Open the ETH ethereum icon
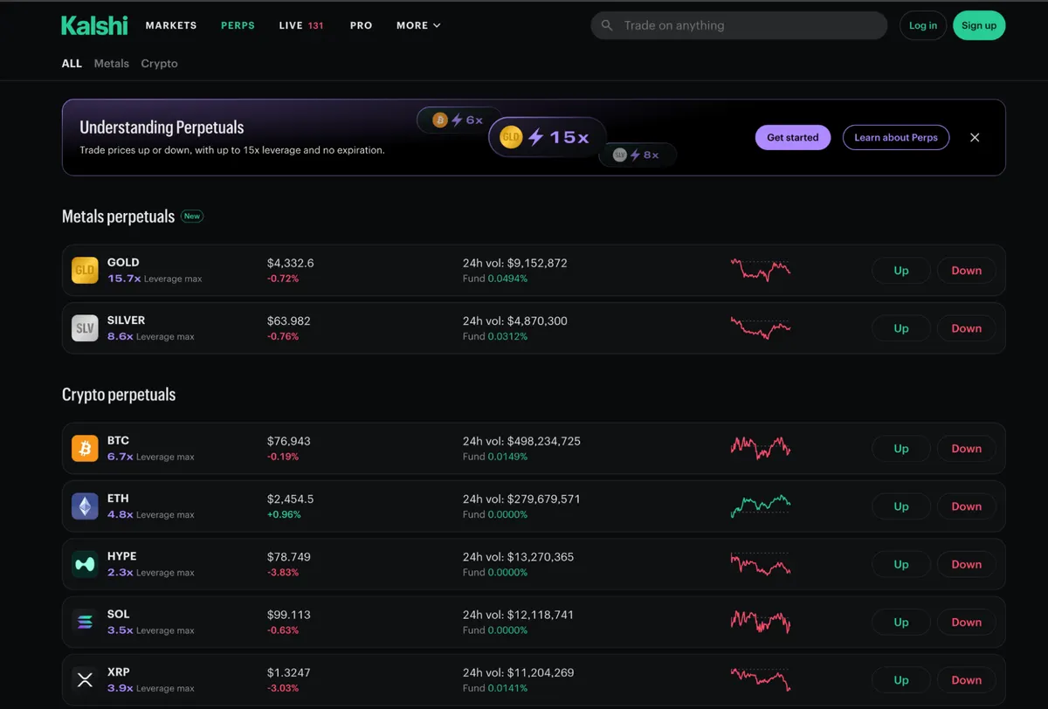This screenshot has width=1048, height=709. point(85,506)
